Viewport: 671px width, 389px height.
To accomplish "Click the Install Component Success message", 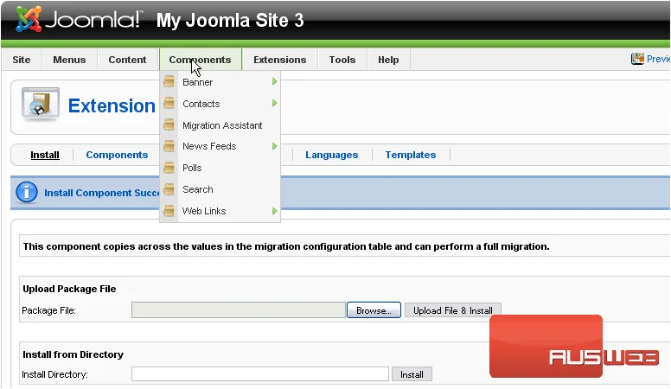I will tap(102, 193).
